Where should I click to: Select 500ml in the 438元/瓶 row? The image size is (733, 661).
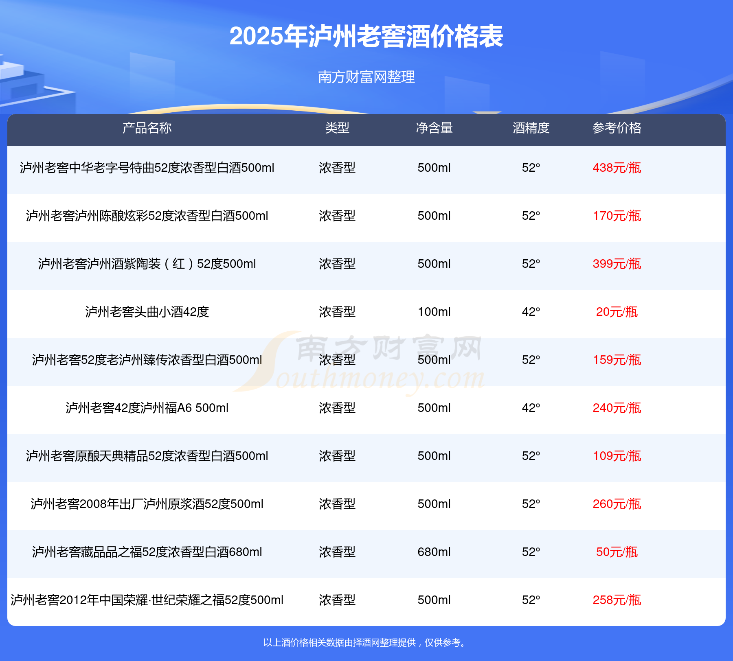tap(434, 168)
